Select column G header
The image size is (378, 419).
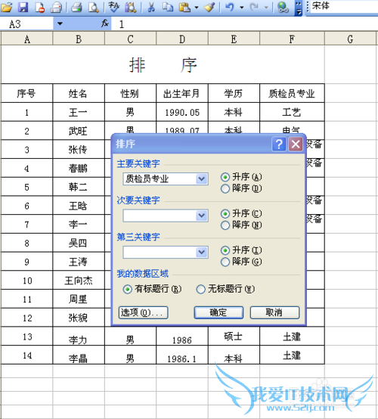tap(350, 39)
